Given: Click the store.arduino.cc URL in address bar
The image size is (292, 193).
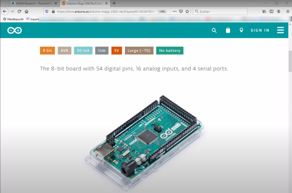Looking at the screenshot, I should 106,12.
